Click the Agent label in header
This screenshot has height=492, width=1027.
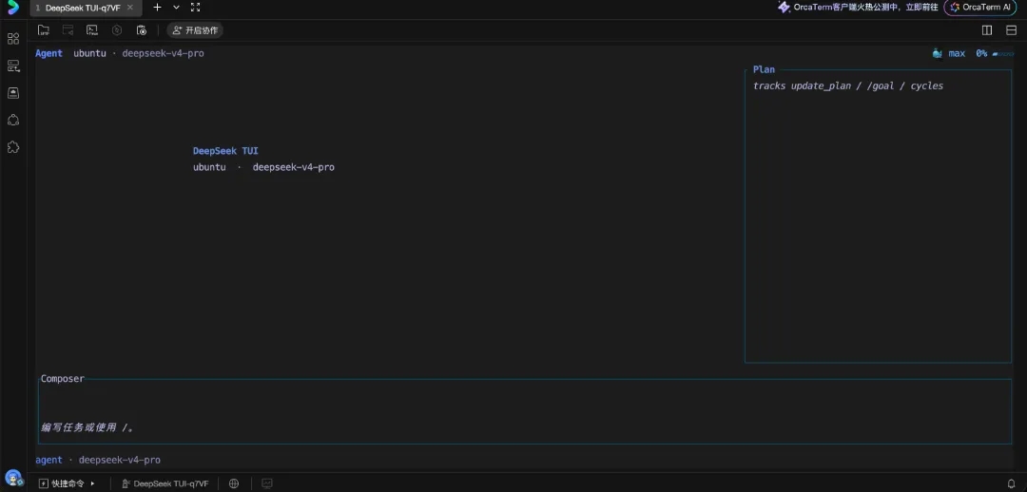49,53
